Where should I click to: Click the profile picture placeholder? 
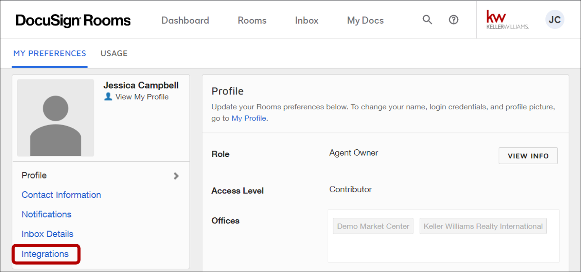point(56,118)
